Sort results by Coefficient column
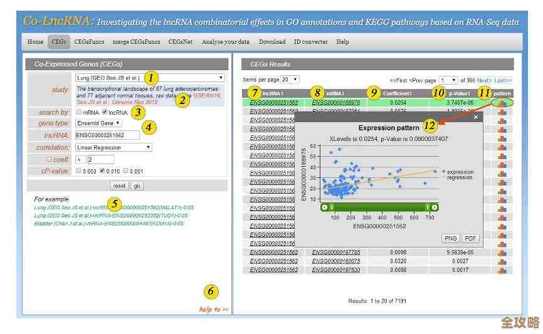 pyautogui.click(x=397, y=93)
